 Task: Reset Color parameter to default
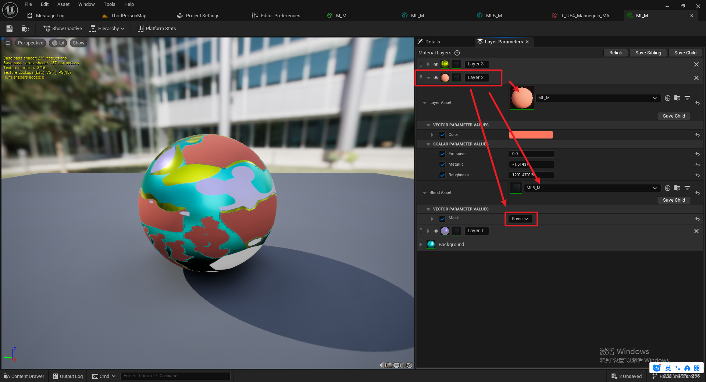click(x=698, y=135)
